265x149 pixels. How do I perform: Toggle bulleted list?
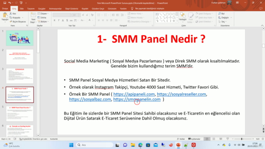[x=99, y=15]
